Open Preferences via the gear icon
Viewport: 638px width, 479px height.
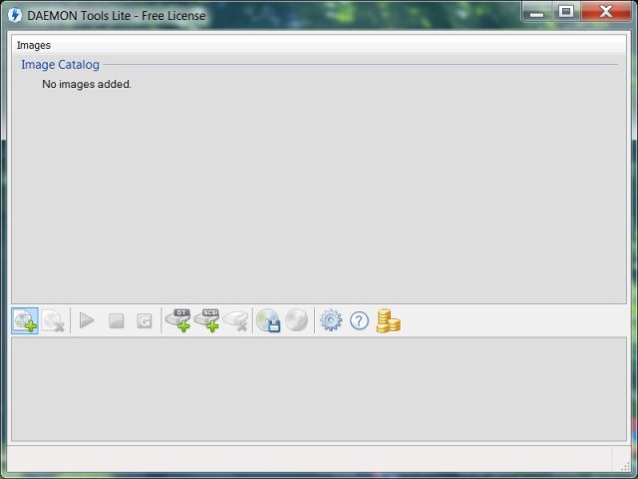[x=331, y=320]
